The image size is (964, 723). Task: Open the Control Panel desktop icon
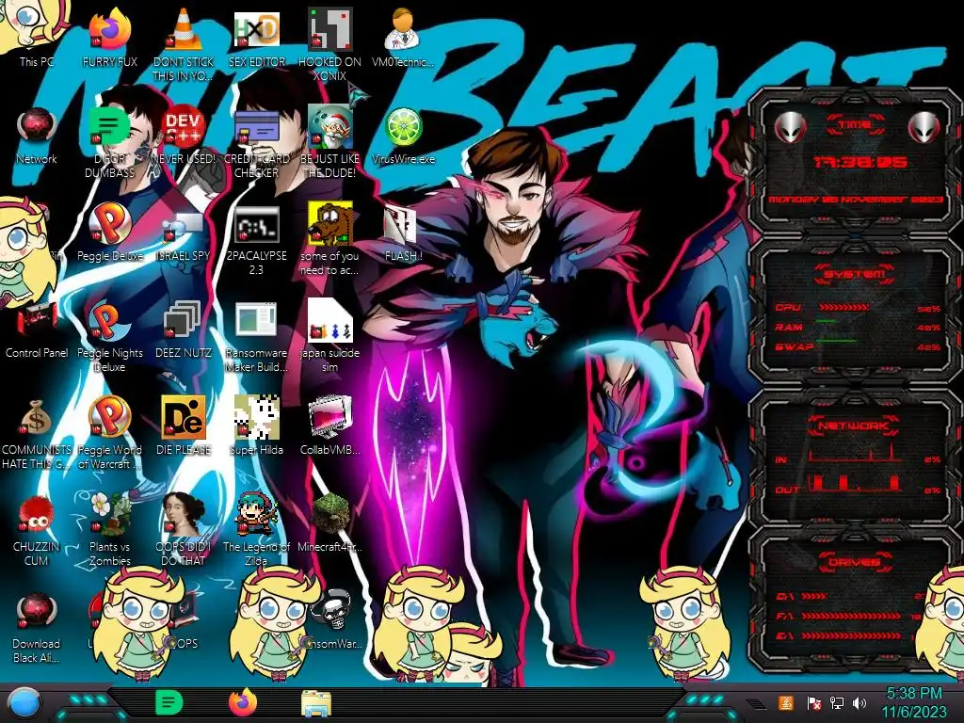click(37, 329)
